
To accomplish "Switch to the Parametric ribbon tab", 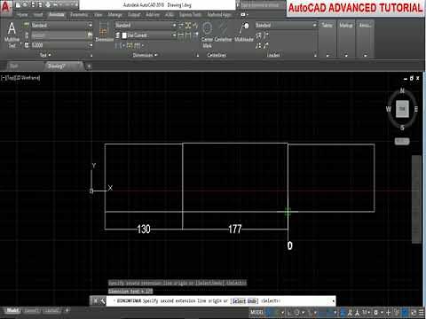I will click(79, 14).
